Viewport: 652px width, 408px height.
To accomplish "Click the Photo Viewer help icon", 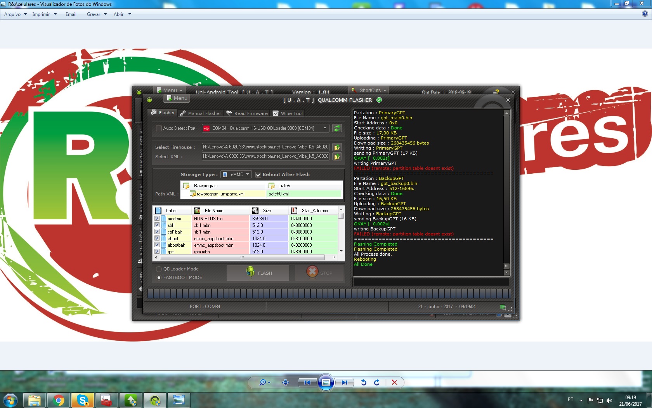I will (x=645, y=14).
